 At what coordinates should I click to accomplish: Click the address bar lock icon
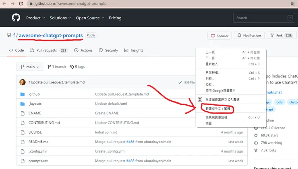(31, 4)
